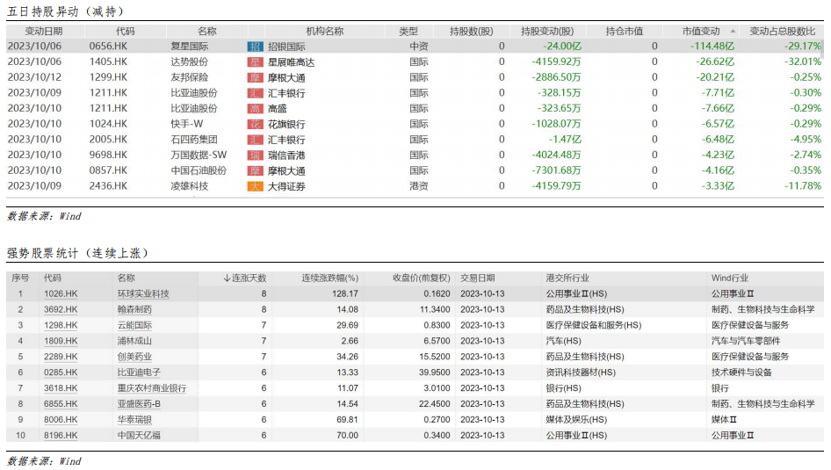Click the 类型 column header
Screen dimensions: 831x470
click(x=408, y=32)
